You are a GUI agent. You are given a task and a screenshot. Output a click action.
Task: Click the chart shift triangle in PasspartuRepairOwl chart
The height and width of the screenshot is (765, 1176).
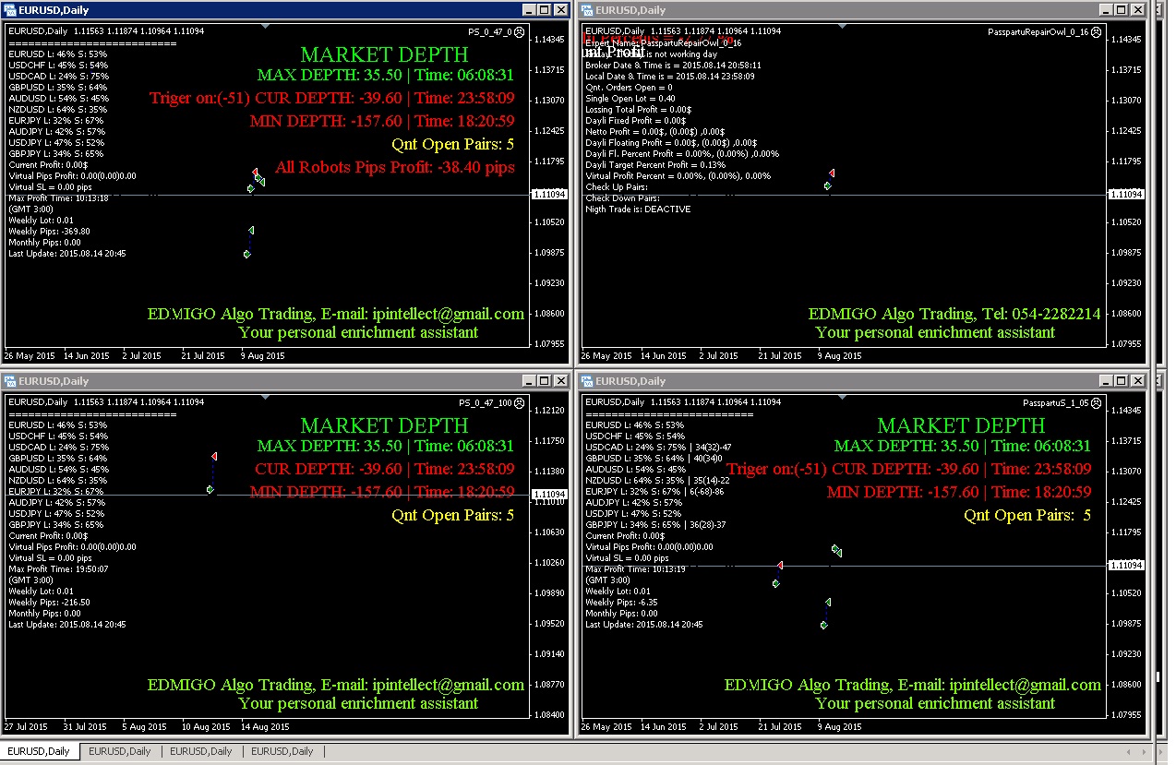coord(842,26)
